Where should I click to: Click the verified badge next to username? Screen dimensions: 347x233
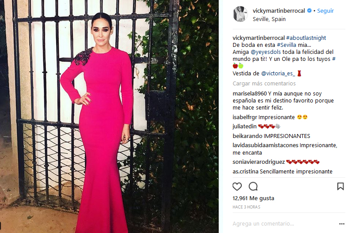pyautogui.click(x=309, y=11)
